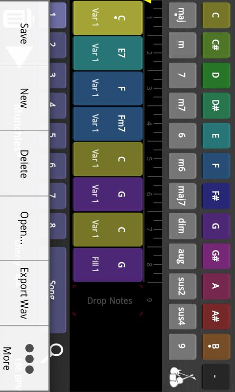Select the dash rest chord button
The image size is (235, 392).
click(x=215, y=377)
